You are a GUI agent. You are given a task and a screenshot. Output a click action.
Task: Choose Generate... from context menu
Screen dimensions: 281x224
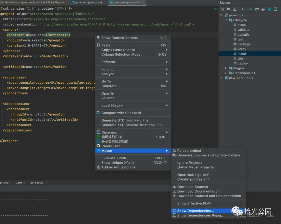(133, 86)
